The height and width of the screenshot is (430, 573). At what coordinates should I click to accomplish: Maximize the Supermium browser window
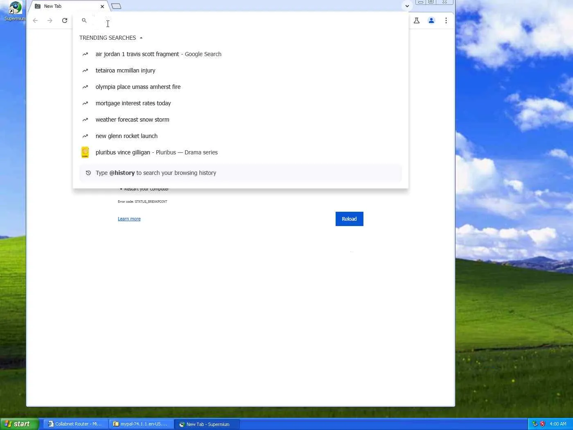point(431,2)
